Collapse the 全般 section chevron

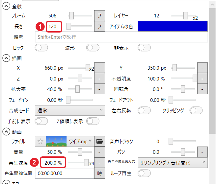pos(6,6)
